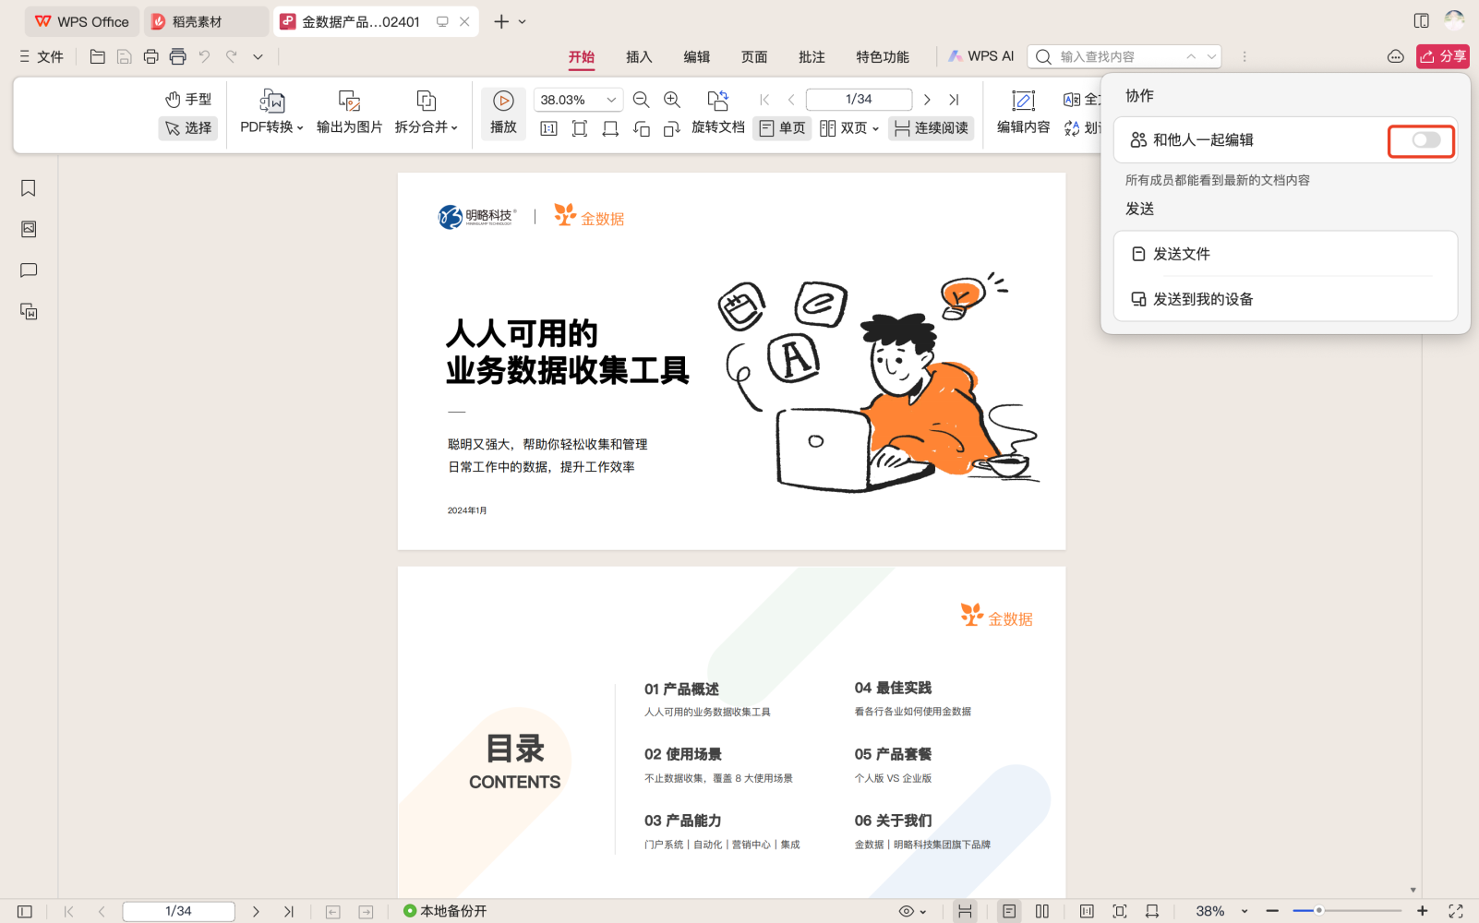The image size is (1479, 923).
Task: Set actual size with the 1:1 icon
Action: 548,128
